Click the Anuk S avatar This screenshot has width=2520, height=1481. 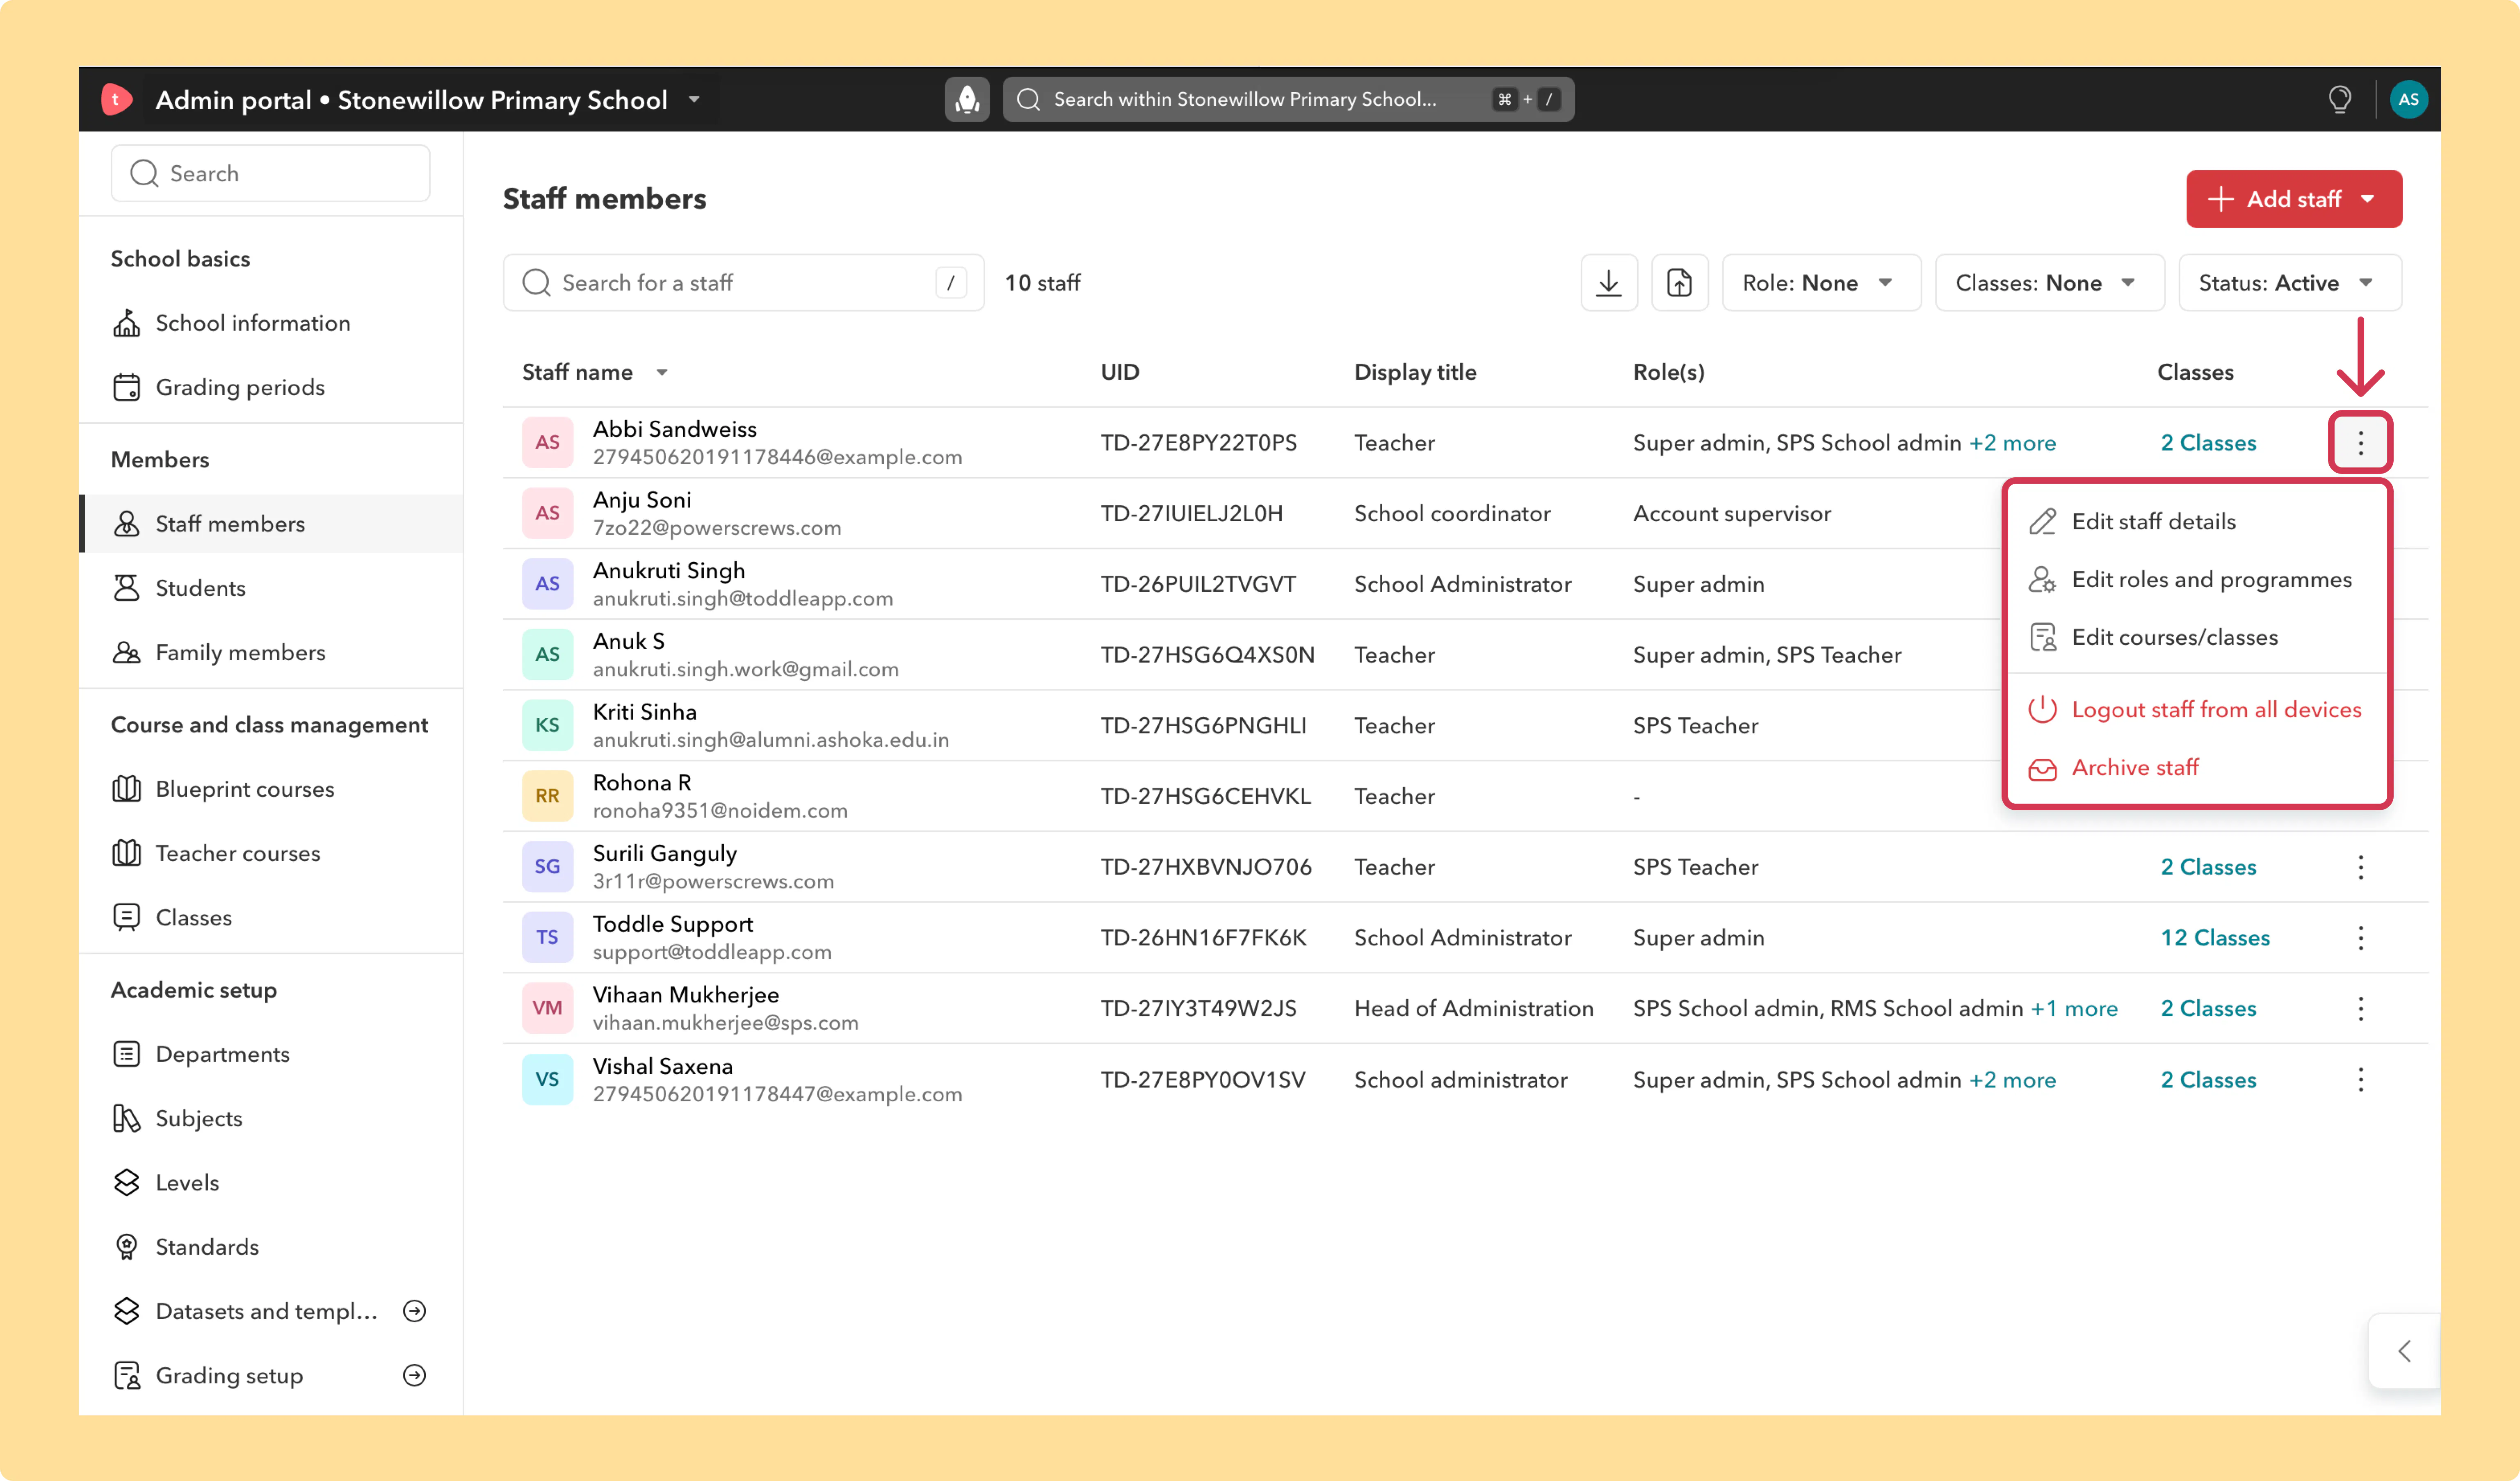click(x=547, y=655)
